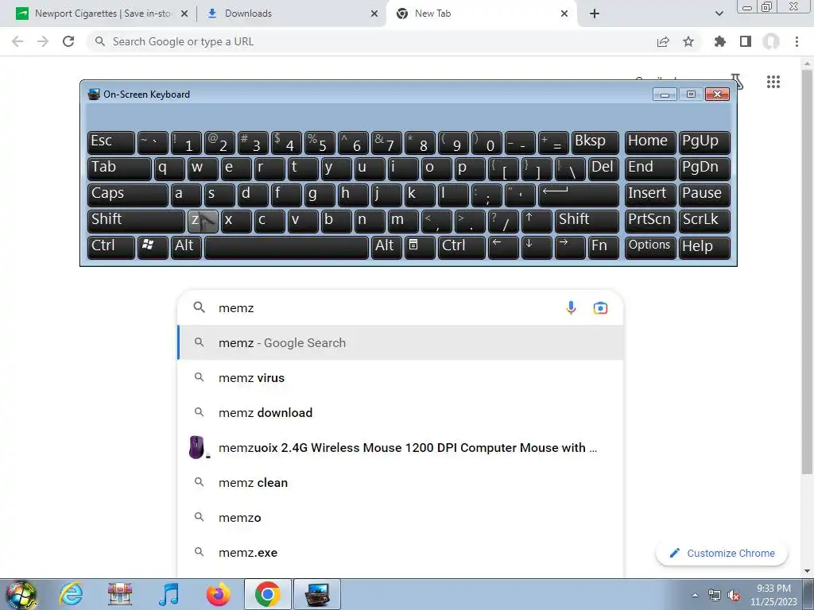The width and height of the screenshot is (814, 610).
Task: Bookmark this tab with the star icon
Action: (x=688, y=41)
